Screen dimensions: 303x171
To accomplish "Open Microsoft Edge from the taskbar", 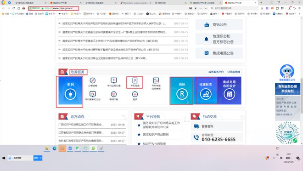I will 55,148.
